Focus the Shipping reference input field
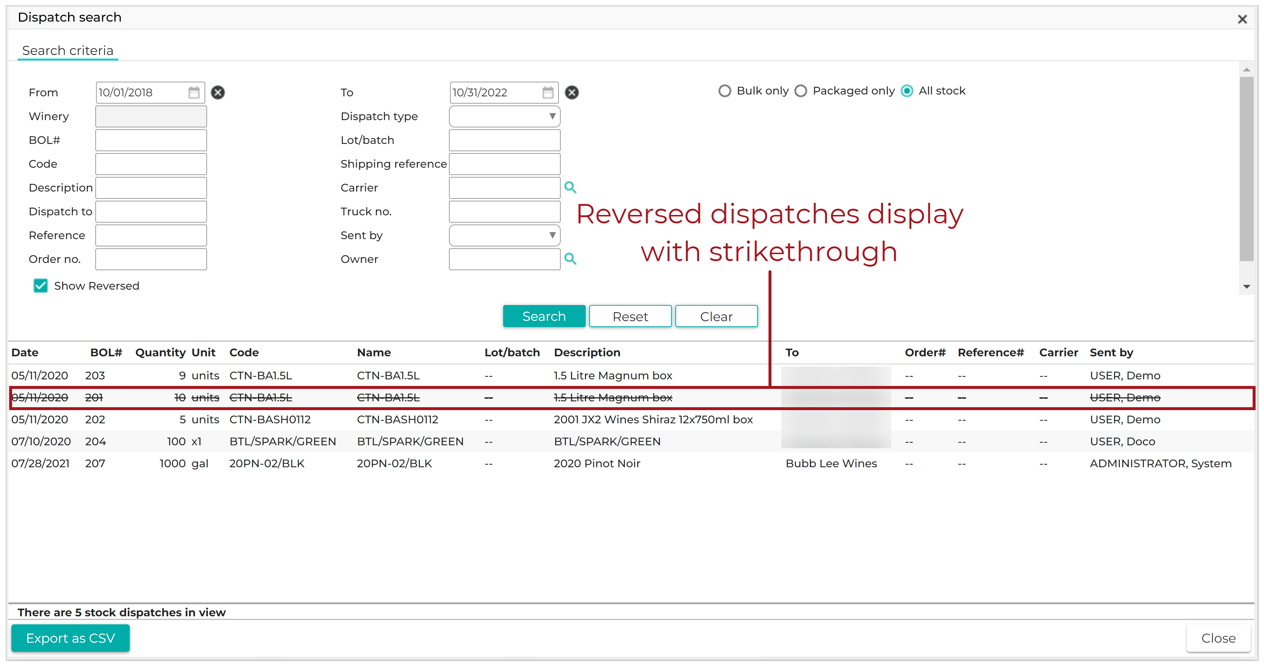 coord(504,164)
